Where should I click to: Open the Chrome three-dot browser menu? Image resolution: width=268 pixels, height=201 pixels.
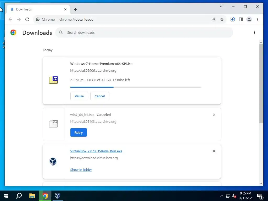(258, 19)
